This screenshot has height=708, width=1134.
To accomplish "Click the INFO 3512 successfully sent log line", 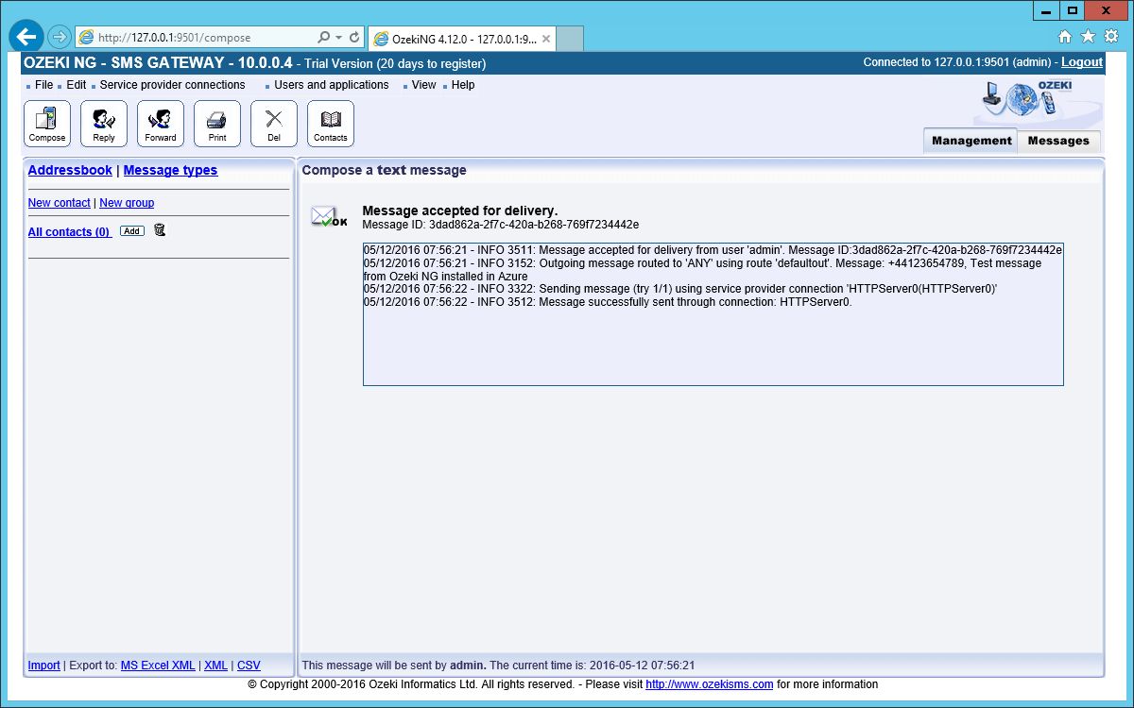I will coord(608,302).
